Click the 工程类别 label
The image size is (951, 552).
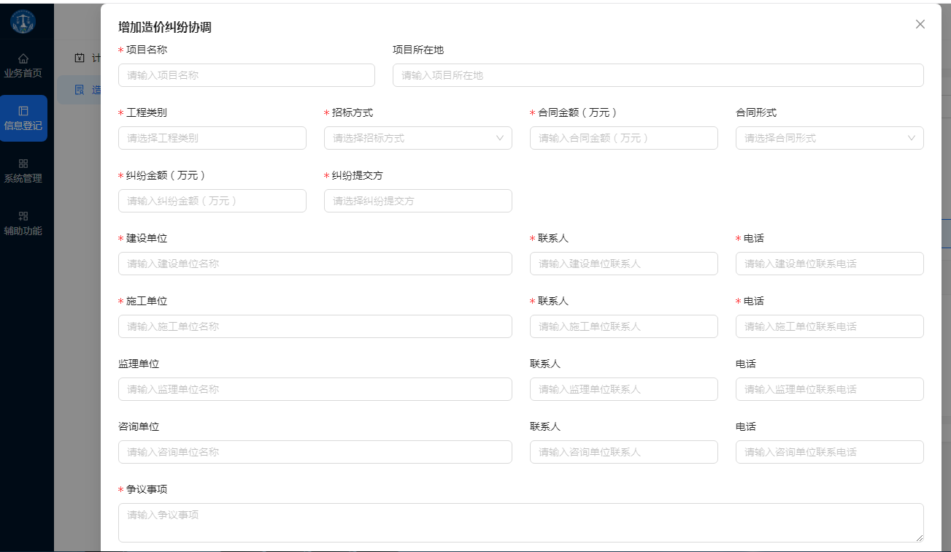click(147, 112)
